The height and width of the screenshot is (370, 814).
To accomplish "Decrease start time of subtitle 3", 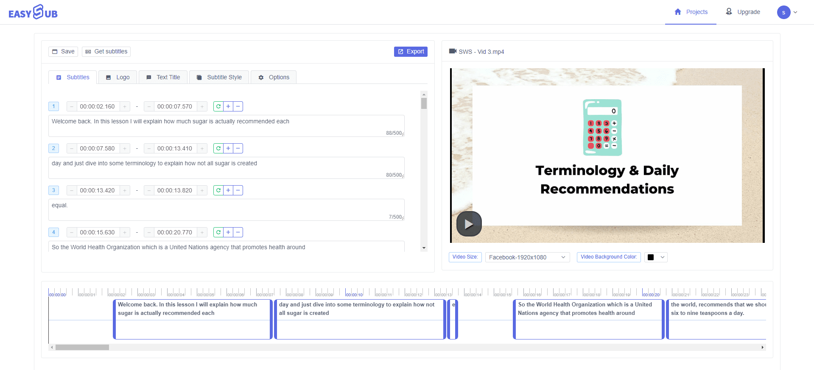I will click(72, 190).
